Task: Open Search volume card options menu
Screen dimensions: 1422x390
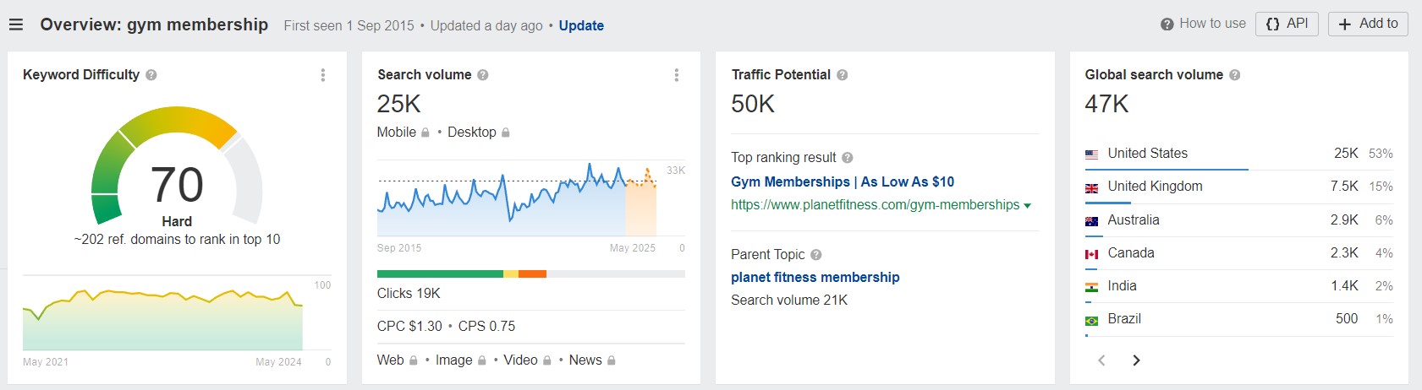Action: [677, 75]
